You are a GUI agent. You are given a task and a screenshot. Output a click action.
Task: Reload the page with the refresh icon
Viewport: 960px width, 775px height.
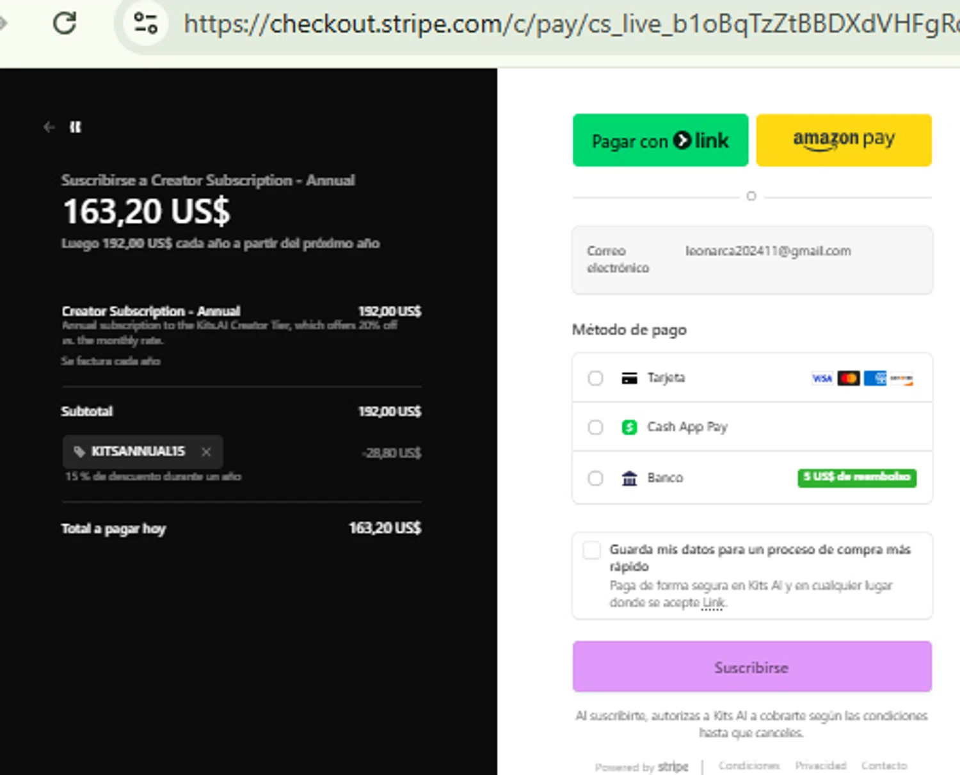tap(65, 24)
